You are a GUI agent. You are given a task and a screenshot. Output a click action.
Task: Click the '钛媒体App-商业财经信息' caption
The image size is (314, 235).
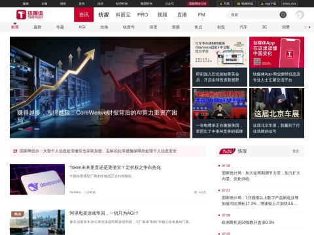tap(277, 77)
